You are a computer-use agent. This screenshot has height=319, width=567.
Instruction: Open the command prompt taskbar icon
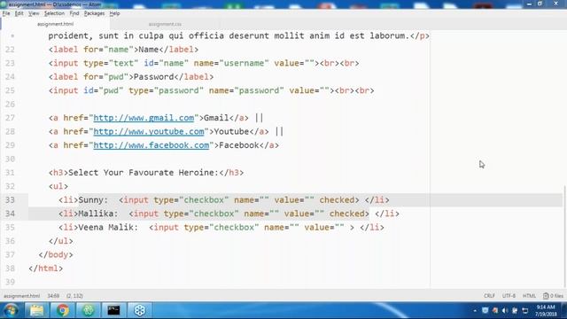coord(113,310)
